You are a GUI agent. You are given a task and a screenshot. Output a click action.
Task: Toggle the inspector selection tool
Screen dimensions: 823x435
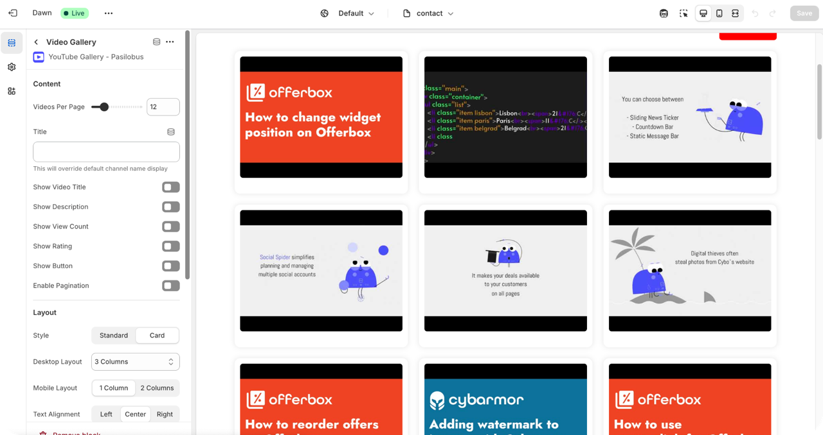(683, 13)
